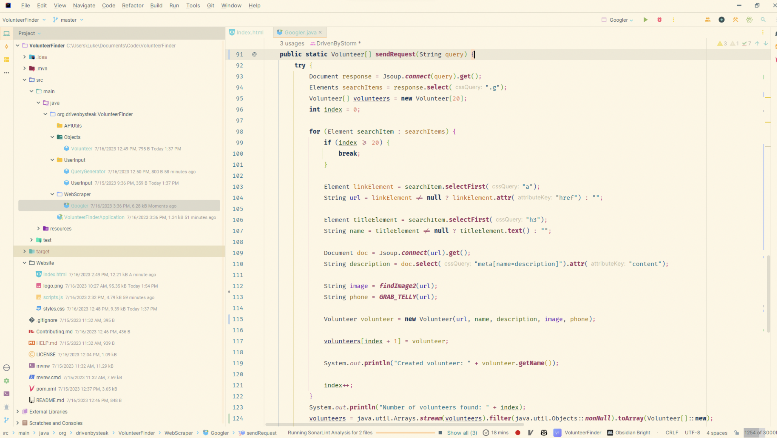The image size is (777, 438).
Task: Open the AI Assistant atom icon
Action: pyautogui.click(x=750, y=20)
